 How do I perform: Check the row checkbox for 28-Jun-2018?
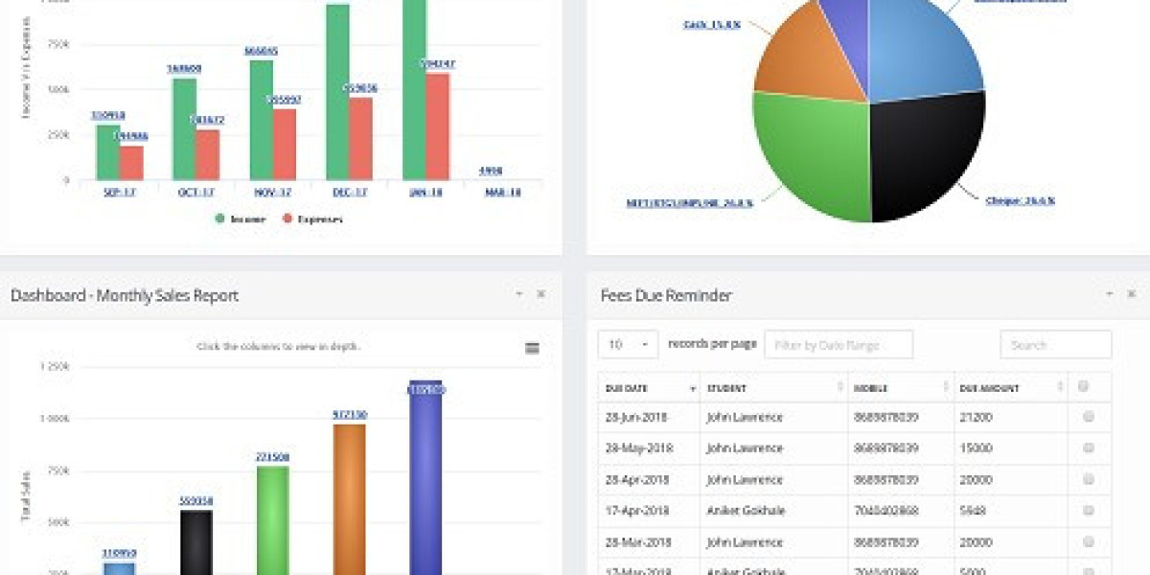(1086, 417)
